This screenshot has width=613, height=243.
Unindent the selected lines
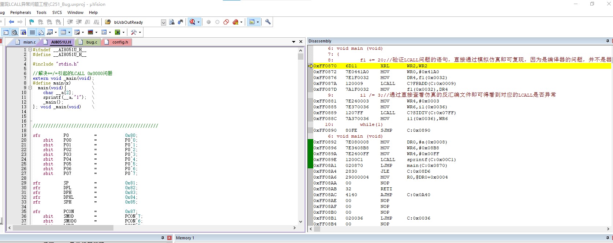coord(79,22)
